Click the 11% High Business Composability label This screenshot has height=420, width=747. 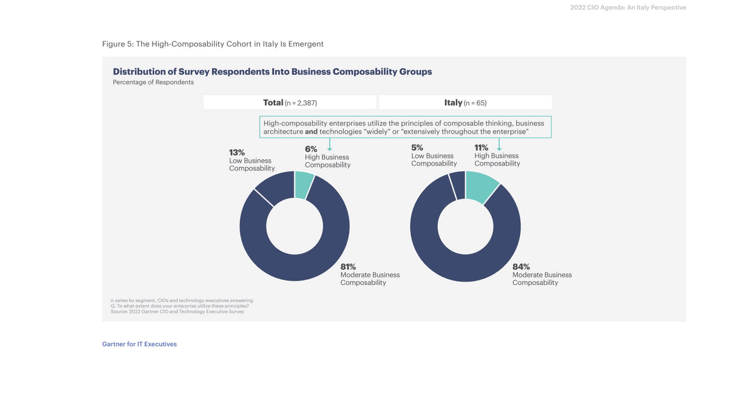(x=497, y=156)
